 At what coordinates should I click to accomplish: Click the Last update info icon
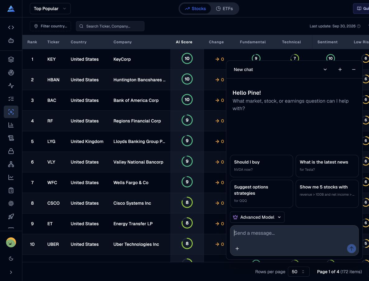pyautogui.click(x=359, y=26)
